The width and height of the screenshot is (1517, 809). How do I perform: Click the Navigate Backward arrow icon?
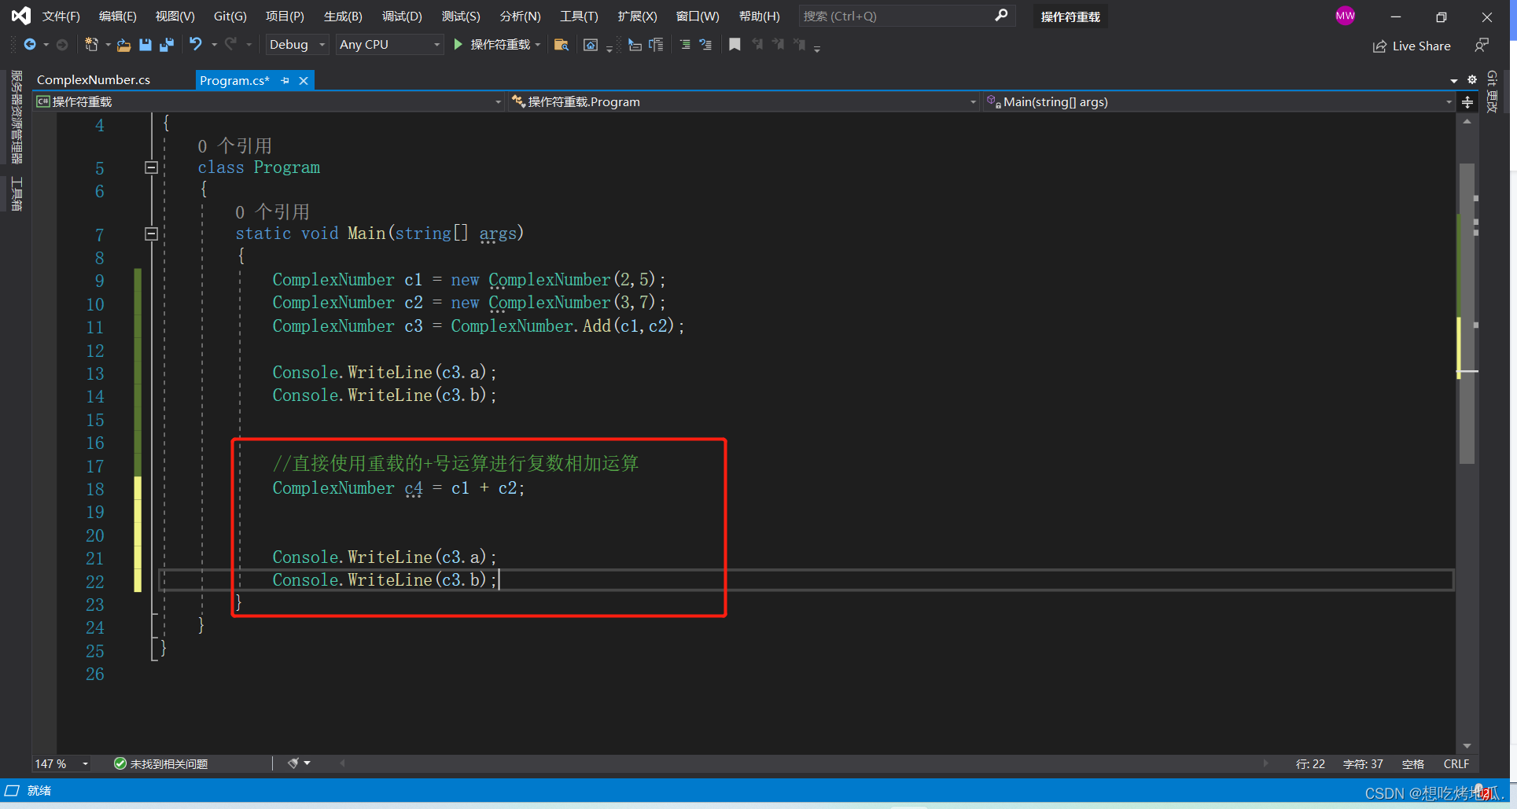[x=29, y=45]
